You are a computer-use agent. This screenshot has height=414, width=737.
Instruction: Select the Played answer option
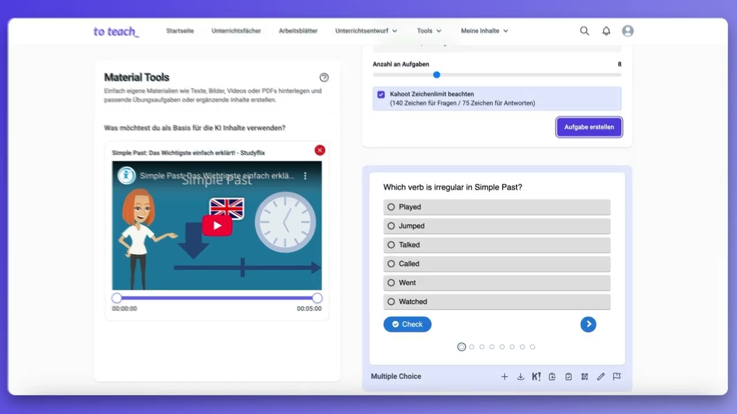(x=497, y=207)
